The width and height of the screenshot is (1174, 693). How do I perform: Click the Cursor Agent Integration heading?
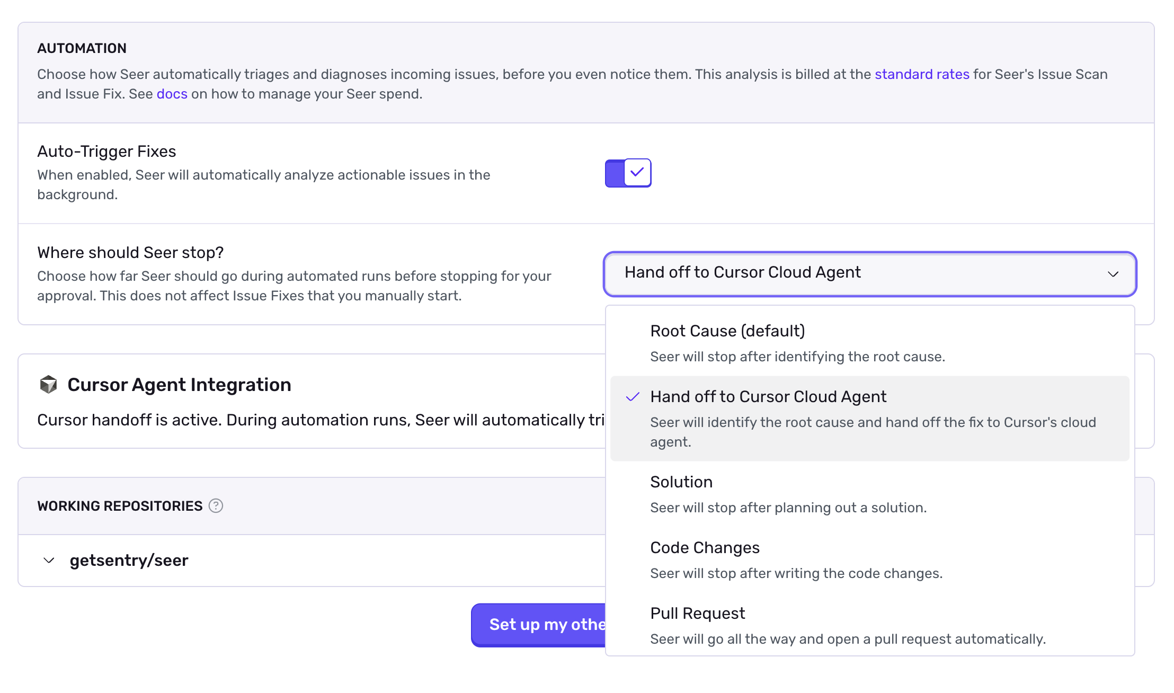click(179, 385)
